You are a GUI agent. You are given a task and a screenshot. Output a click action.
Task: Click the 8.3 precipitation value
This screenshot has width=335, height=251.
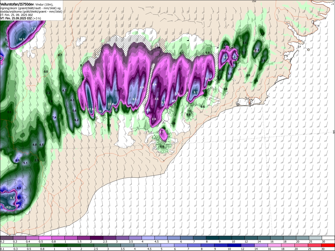[12, 198]
